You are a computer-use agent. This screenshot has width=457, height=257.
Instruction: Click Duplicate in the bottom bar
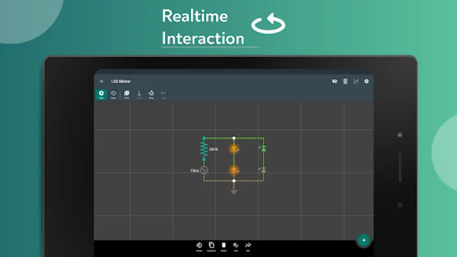(211, 245)
